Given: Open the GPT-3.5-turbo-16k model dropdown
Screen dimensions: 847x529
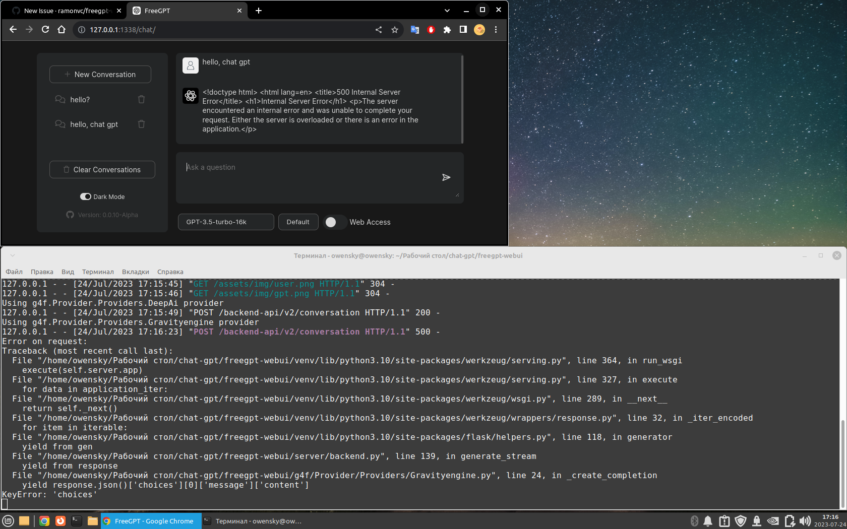Looking at the screenshot, I should click(x=226, y=222).
